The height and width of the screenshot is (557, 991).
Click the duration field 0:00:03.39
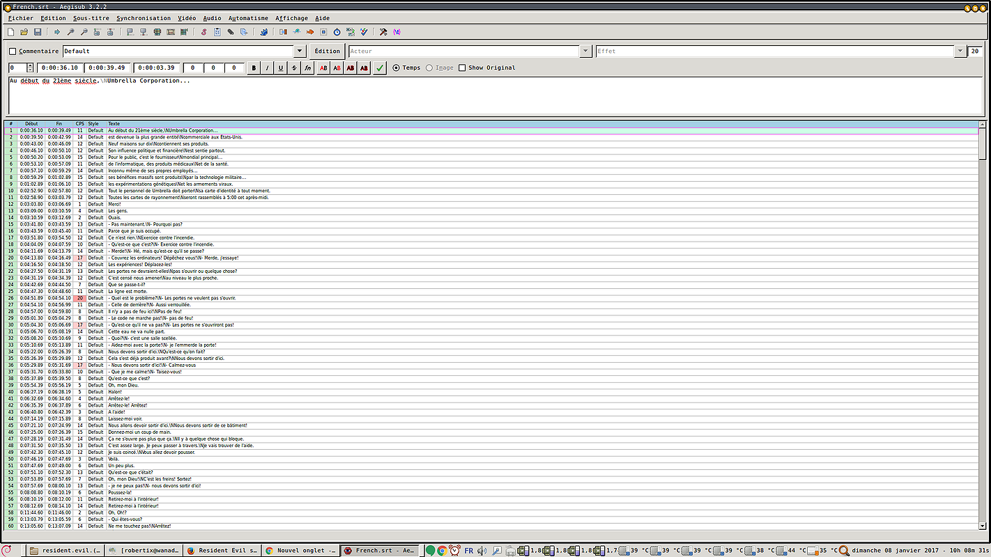pyautogui.click(x=156, y=68)
